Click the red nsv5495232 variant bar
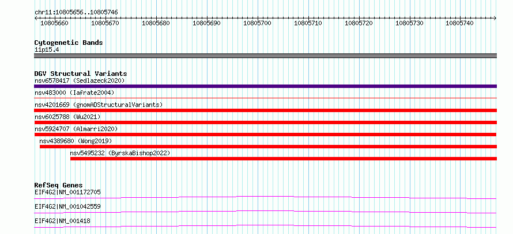The width and height of the screenshot is (513, 234). click(x=284, y=159)
